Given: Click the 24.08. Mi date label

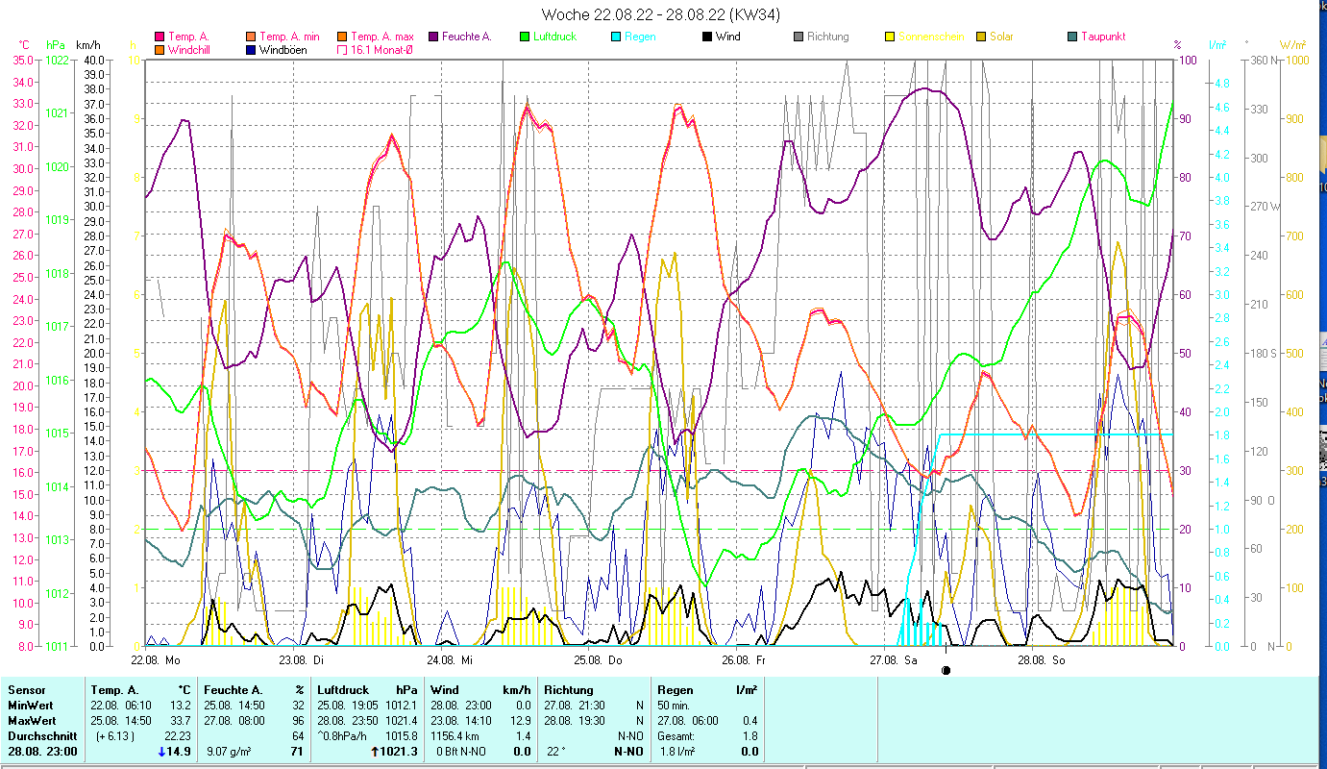Looking at the screenshot, I should pos(449,660).
